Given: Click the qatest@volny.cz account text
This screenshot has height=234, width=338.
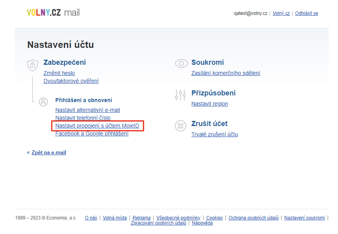Looking at the screenshot, I should 251,13.
